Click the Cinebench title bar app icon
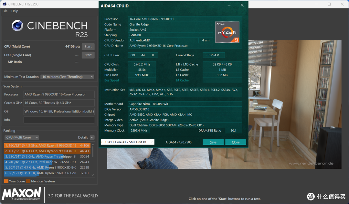 coord(5,4)
